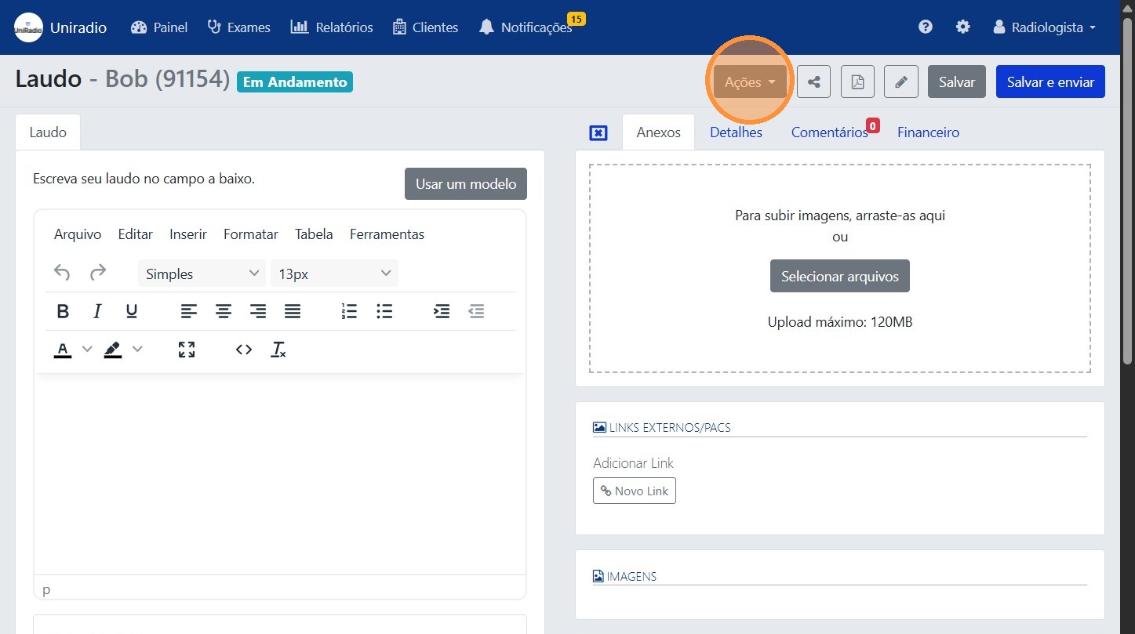
Task: Add a link with Novo Link
Action: coord(634,490)
